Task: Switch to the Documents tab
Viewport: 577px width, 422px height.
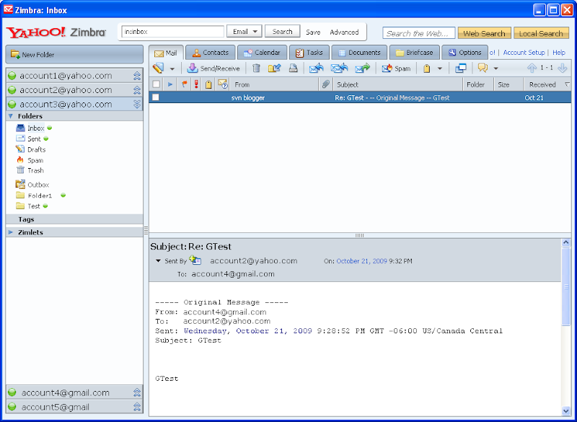Action: pos(359,53)
